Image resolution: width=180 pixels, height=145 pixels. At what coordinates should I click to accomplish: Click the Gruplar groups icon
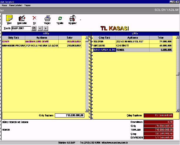coord(72,18)
